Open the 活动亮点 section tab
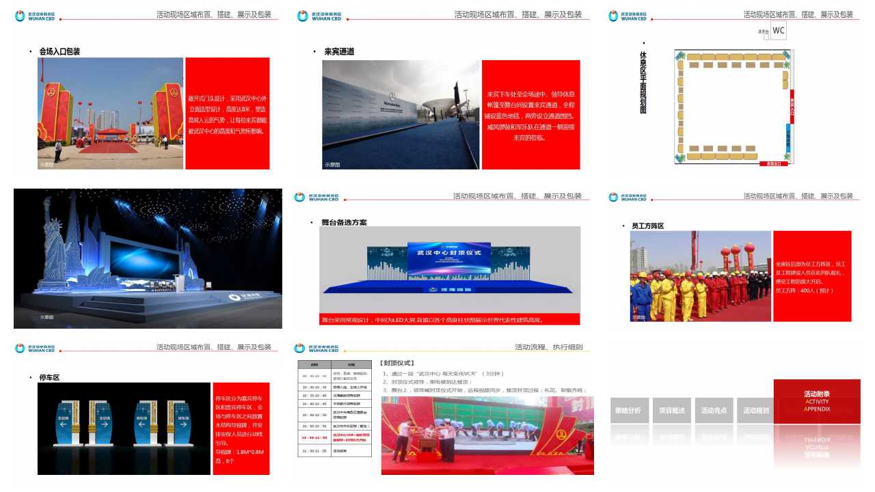 coord(714,411)
